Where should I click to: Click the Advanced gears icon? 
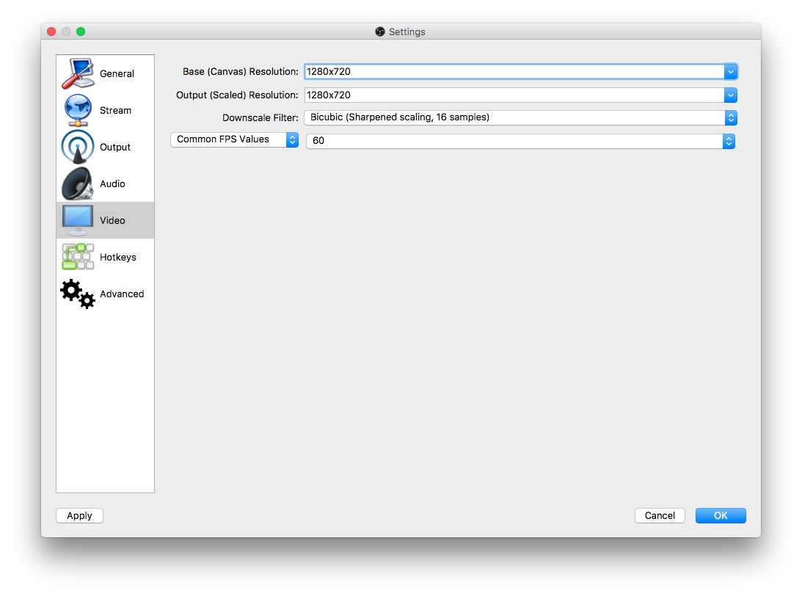[78, 294]
